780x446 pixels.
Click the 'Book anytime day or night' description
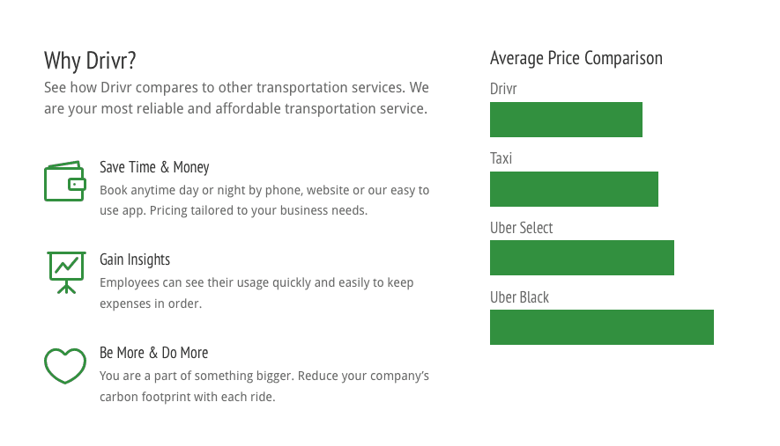pos(264,200)
